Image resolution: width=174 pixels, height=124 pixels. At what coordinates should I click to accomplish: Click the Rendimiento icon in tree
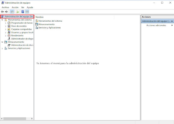coord(9,36)
